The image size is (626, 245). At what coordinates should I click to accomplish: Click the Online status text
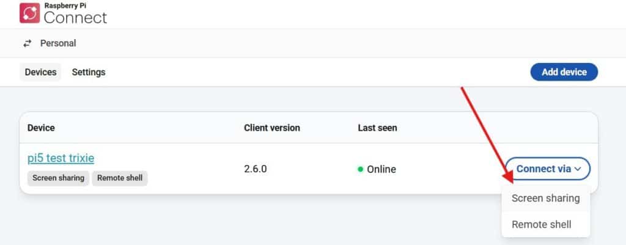(x=381, y=169)
